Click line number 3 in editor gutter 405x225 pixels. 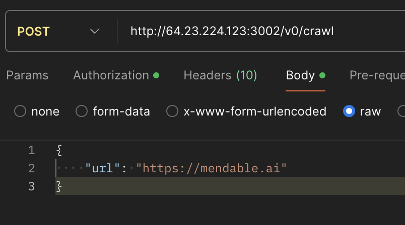(x=31, y=186)
